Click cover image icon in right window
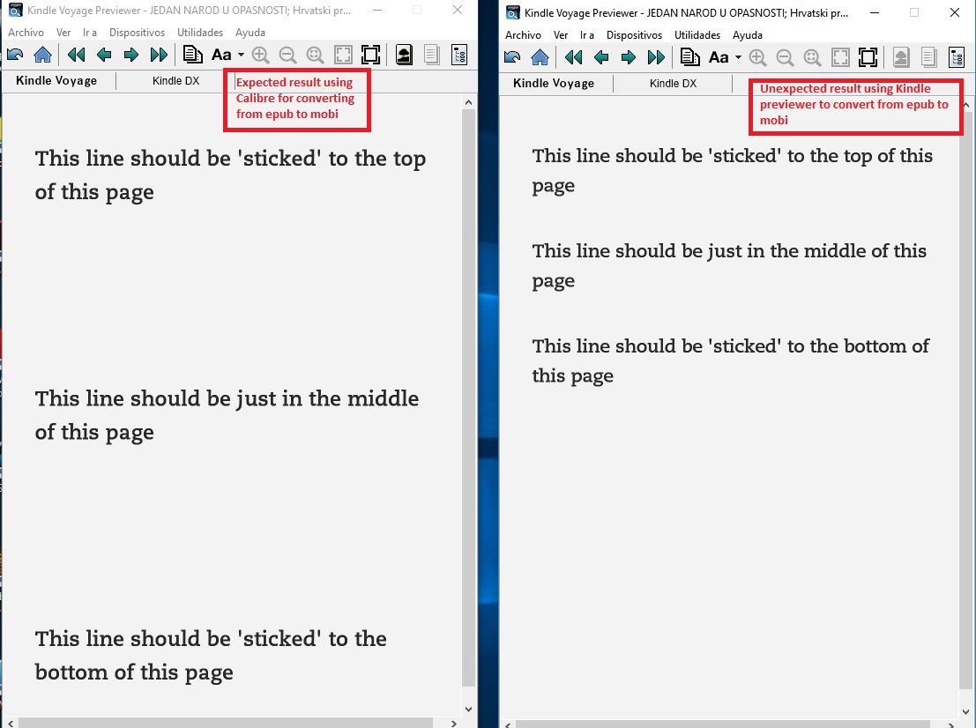Image resolution: width=976 pixels, height=728 pixels. point(901,58)
